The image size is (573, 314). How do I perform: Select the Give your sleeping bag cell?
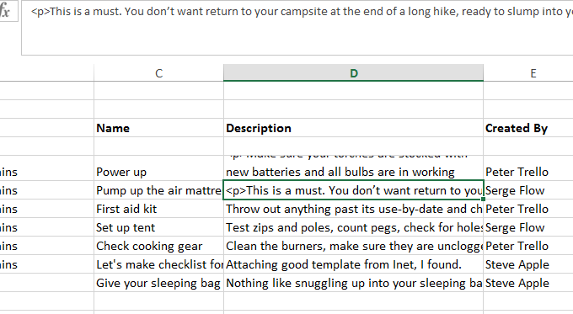(158, 284)
